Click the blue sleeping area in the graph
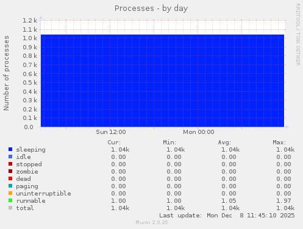This screenshot has height=229, width=303. click(x=162, y=81)
